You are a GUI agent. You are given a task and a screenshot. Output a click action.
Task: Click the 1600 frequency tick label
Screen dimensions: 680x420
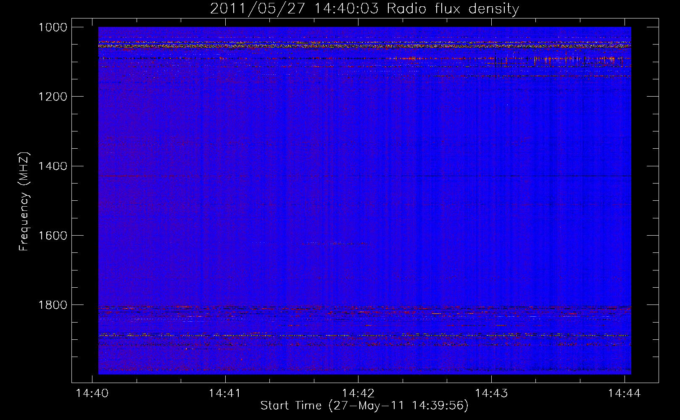point(53,236)
